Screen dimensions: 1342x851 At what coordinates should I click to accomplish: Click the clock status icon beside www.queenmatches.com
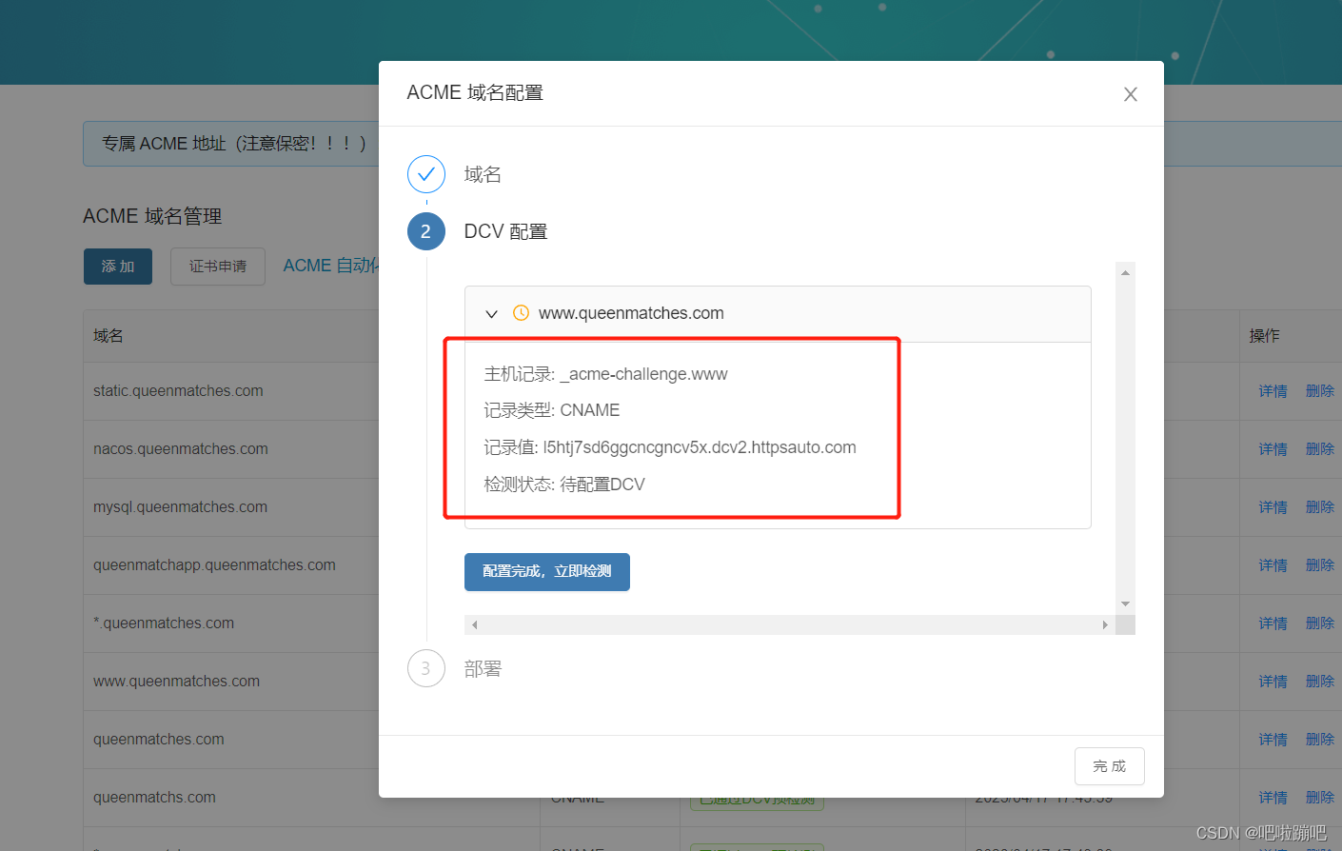click(x=521, y=312)
